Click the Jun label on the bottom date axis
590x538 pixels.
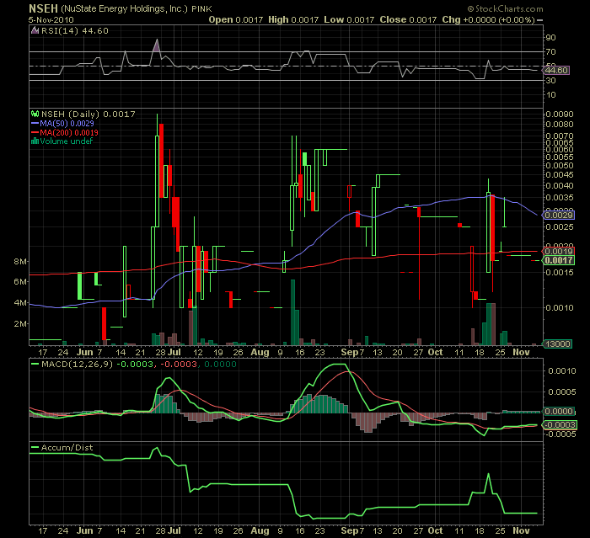coord(85,530)
